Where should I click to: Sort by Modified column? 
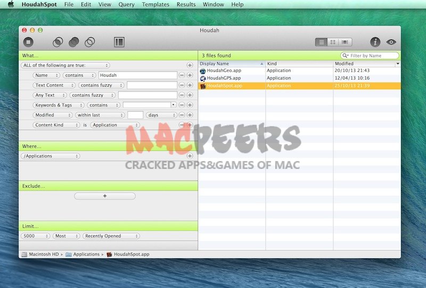364,64
